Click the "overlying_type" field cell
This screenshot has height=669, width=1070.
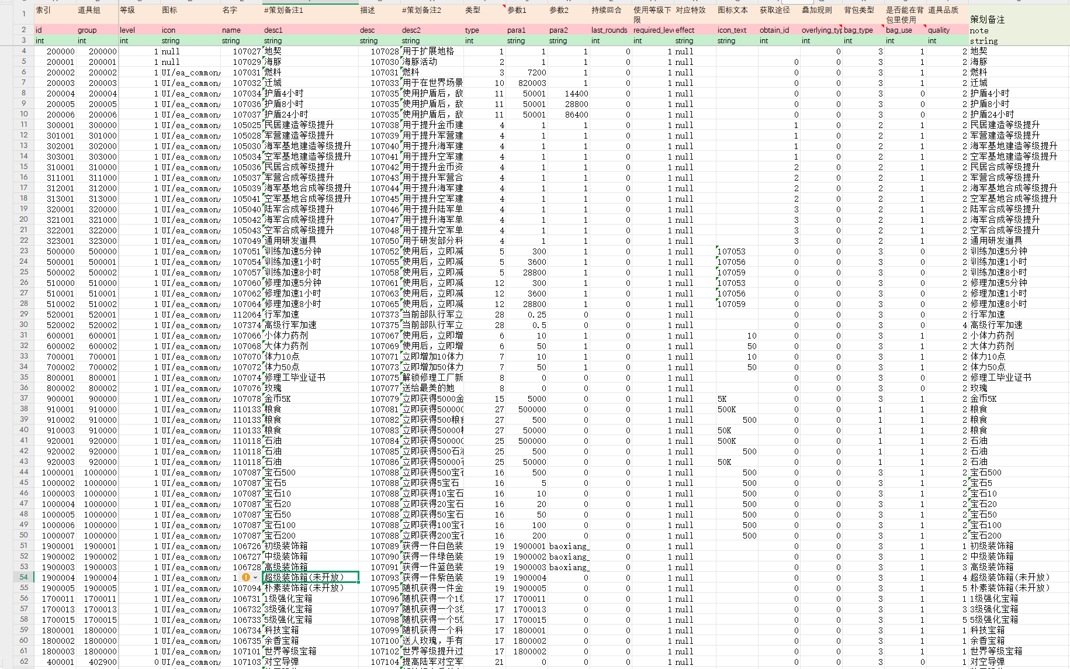(820, 30)
